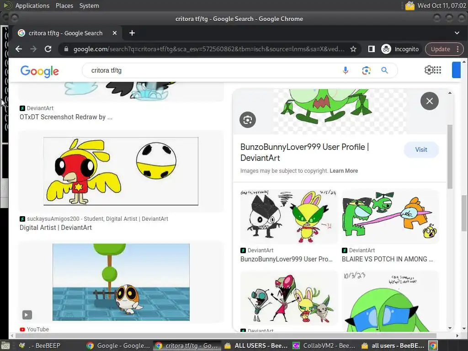The image size is (468, 351).
Task: Open Google apps grid
Action: point(437,70)
